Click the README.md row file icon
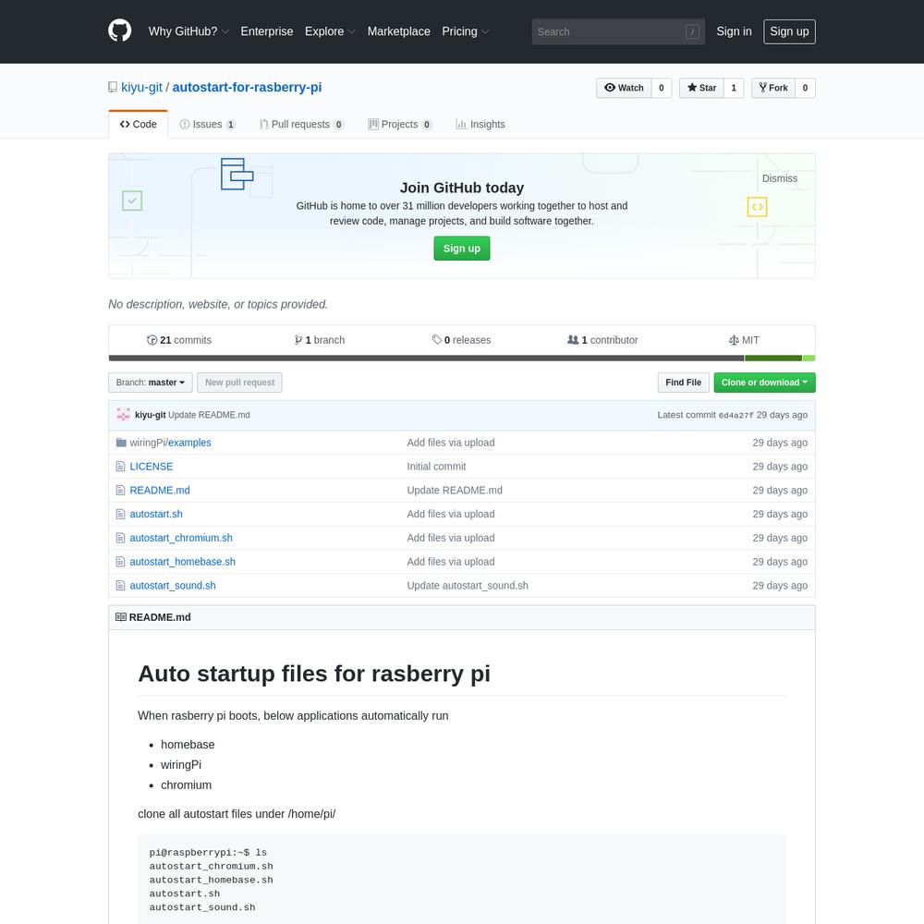 [x=120, y=491]
